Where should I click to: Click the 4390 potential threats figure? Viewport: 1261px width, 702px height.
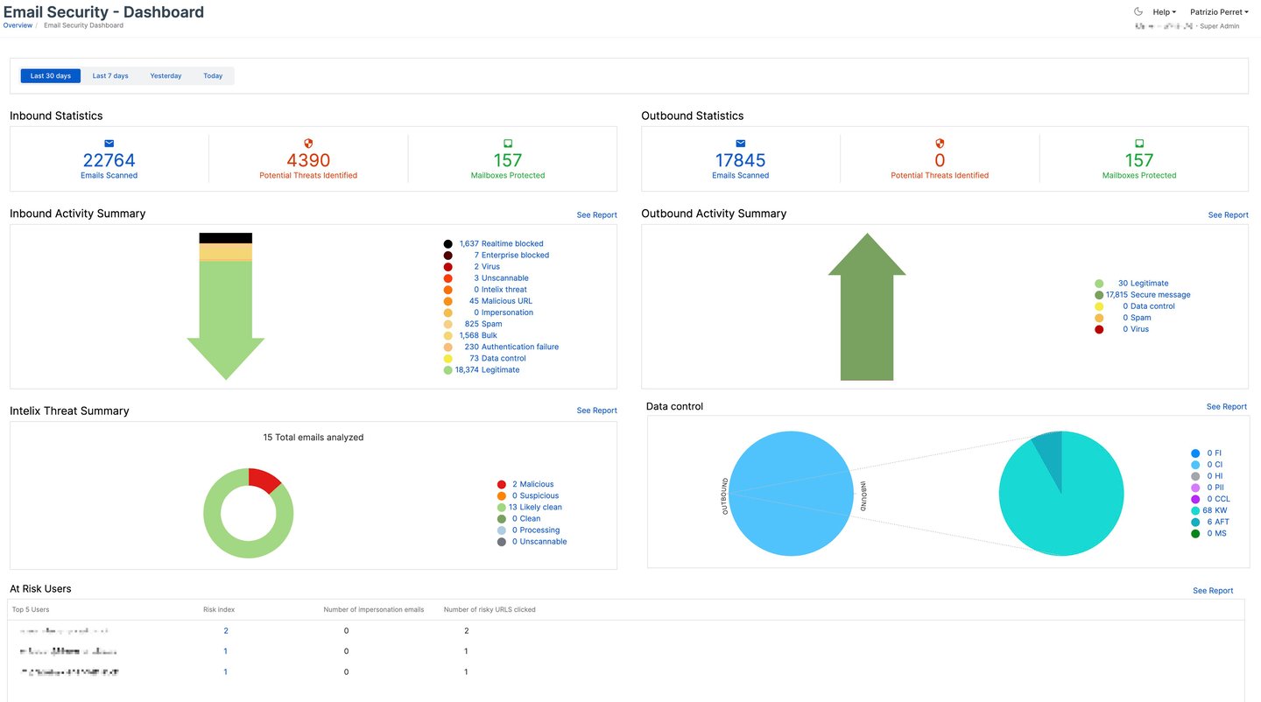[308, 160]
